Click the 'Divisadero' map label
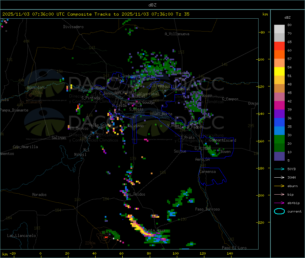The height and width of the screenshot is (258, 305). 73,27
